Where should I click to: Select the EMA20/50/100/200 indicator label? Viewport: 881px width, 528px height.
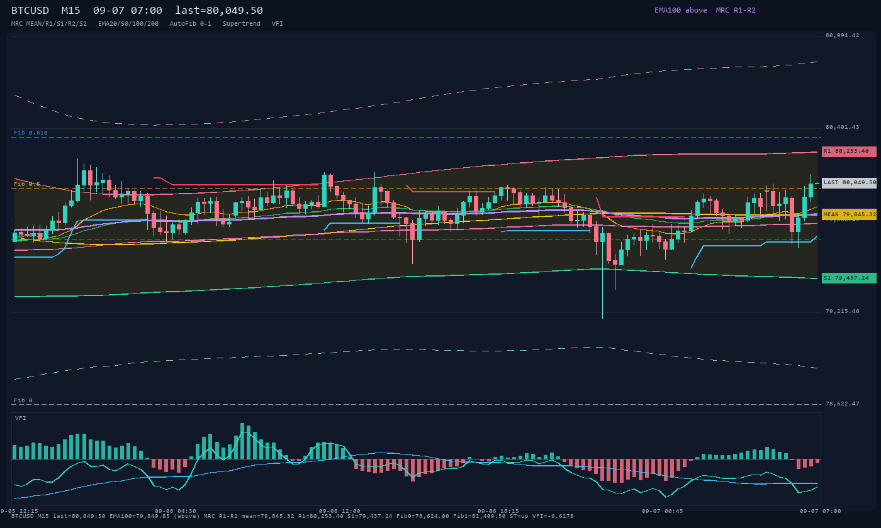128,23
